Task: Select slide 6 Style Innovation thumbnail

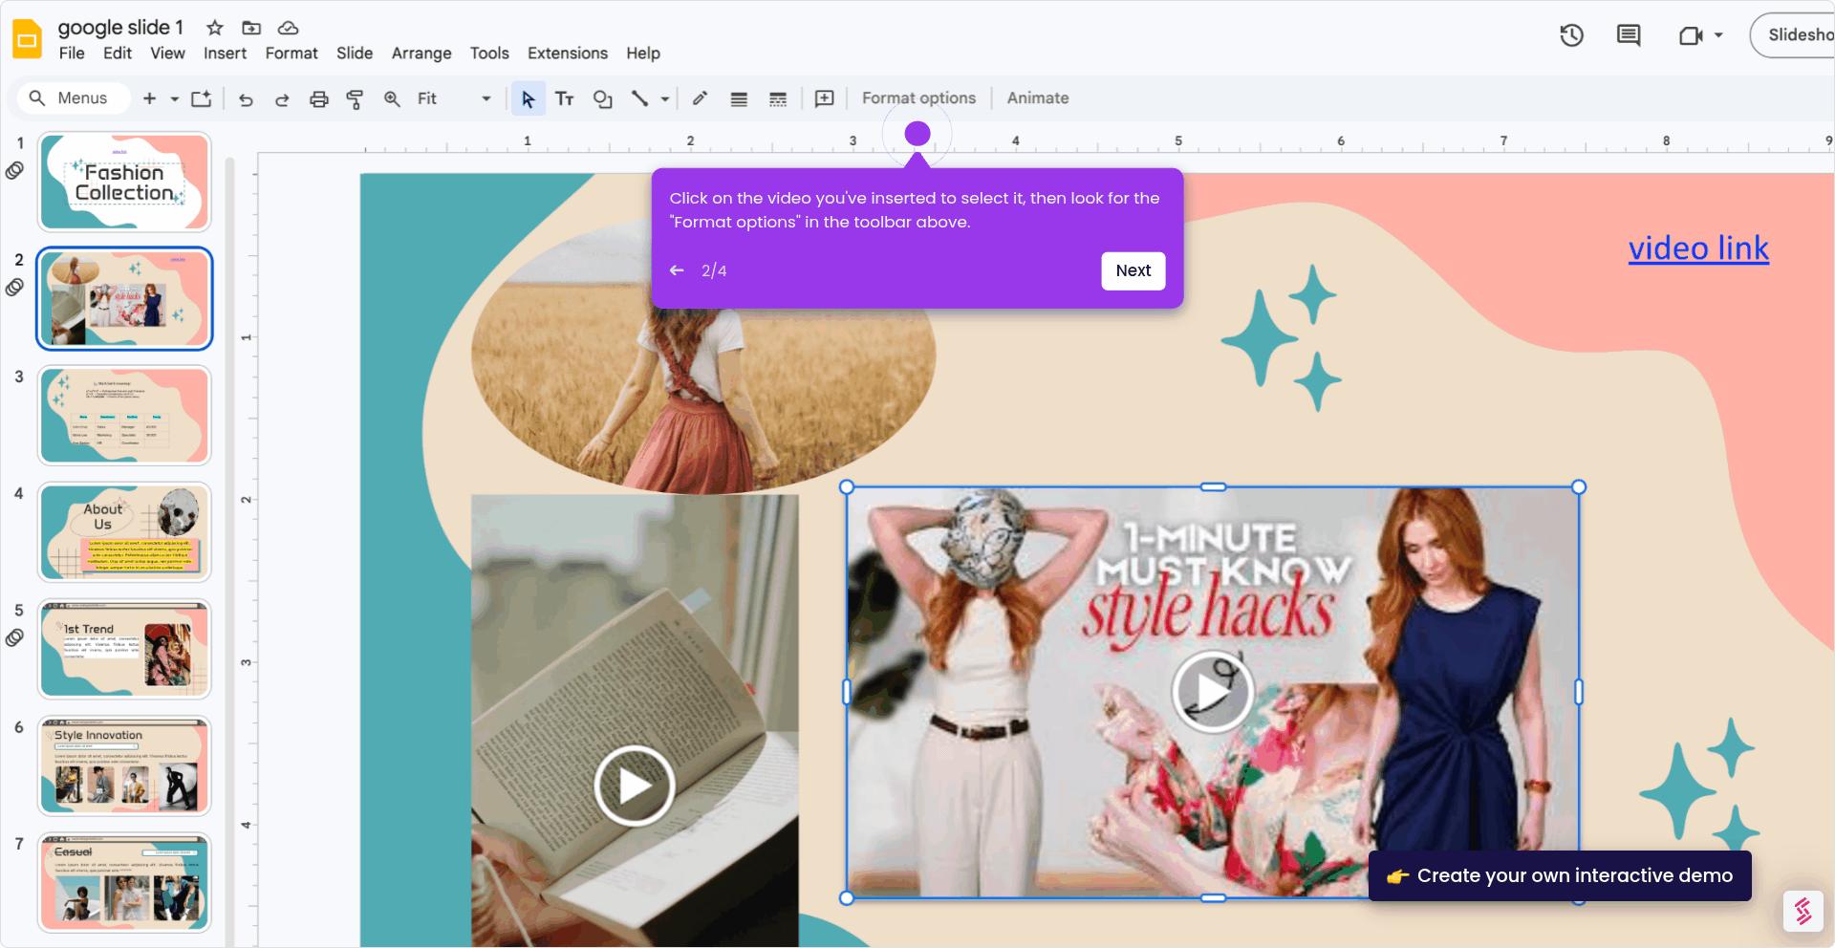Action: tap(124, 766)
